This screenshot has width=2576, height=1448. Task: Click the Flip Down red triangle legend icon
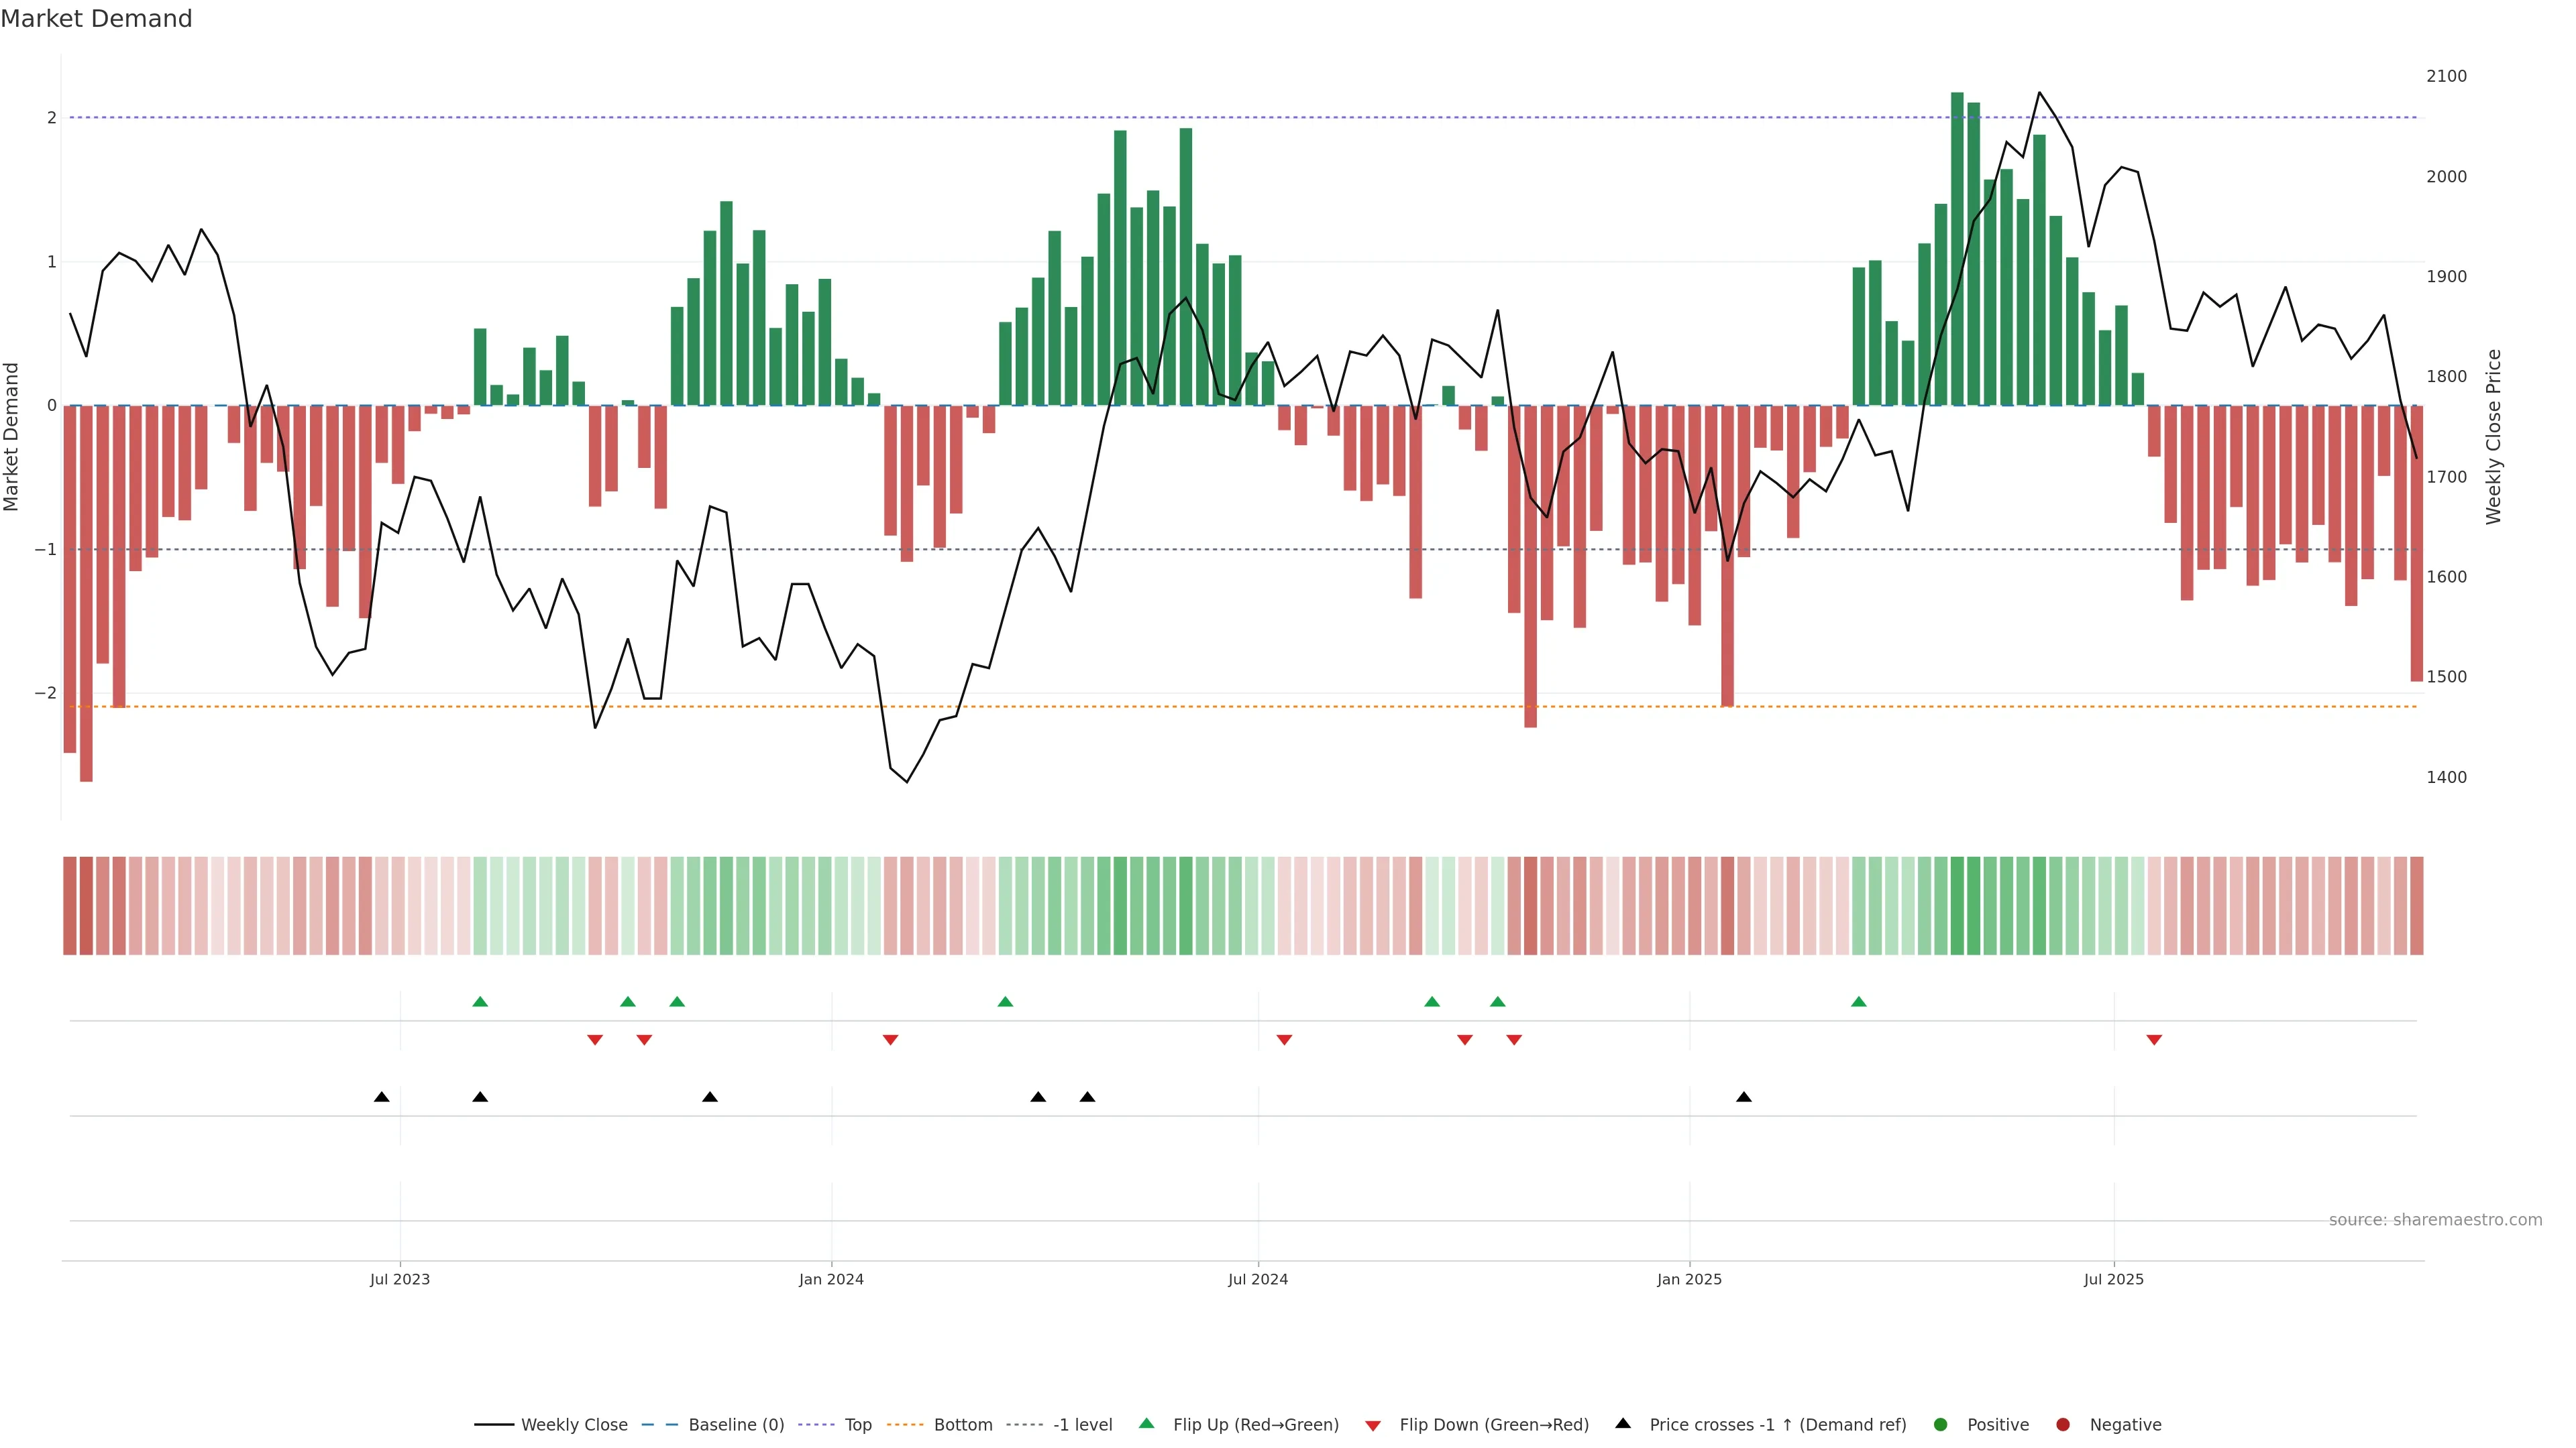pos(1372,1425)
